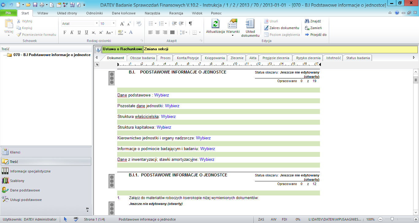Viewport: 419px width, 223px height.
Task: Open Klienci in the navigation pane
Action: pyautogui.click(x=46, y=152)
